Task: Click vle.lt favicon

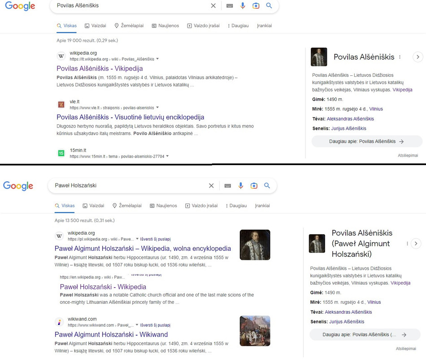Action: tap(61, 105)
